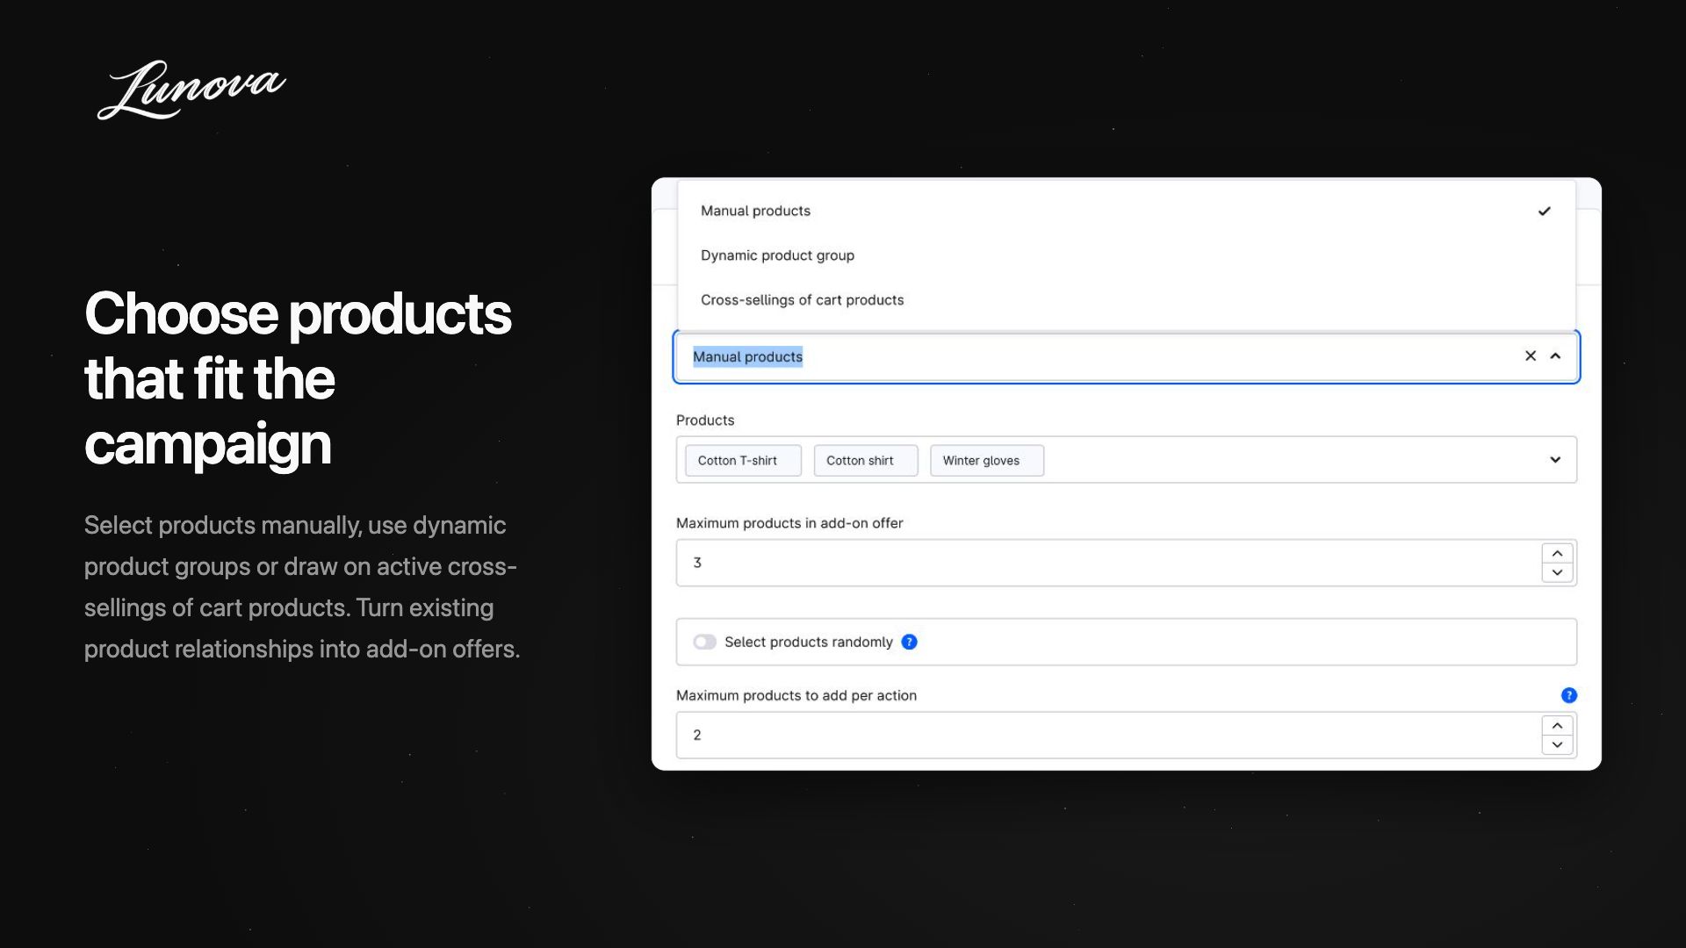This screenshot has height=948, width=1686.
Task: Open help icon for Maximum products per action
Action: click(x=1569, y=695)
